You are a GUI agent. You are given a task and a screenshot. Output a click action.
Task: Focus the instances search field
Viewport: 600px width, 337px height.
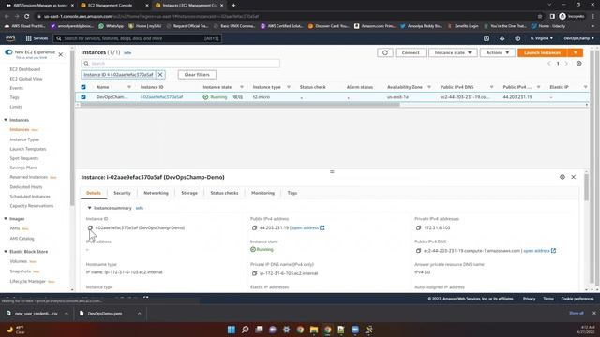click(x=180, y=64)
